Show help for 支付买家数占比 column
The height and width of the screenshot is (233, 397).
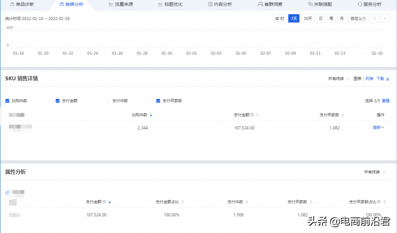(379, 202)
